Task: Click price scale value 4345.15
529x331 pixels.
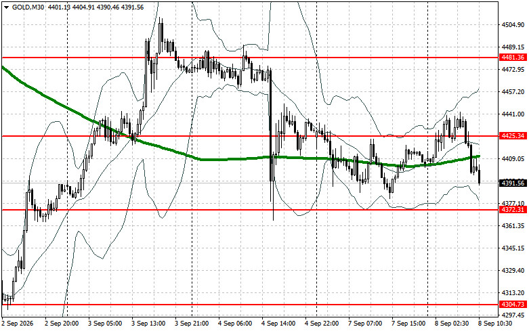Action: coord(513,248)
